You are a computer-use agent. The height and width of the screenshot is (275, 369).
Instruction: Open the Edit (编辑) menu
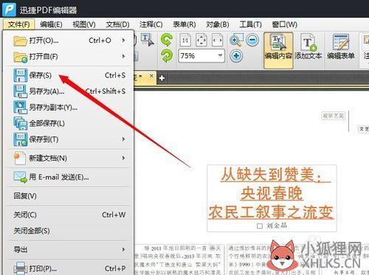click(51, 24)
